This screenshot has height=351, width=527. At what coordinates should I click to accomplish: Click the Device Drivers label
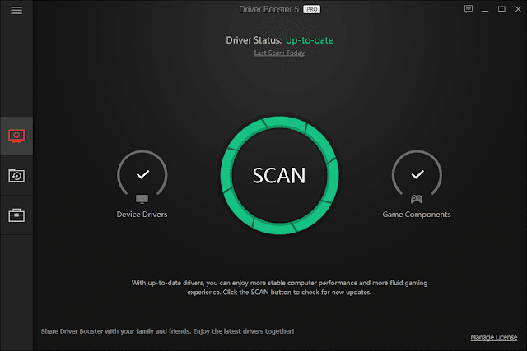pyautogui.click(x=142, y=214)
